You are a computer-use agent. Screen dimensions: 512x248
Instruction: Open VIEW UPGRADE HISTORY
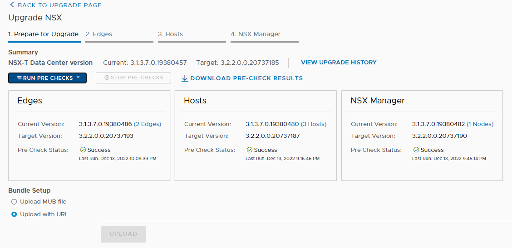(x=339, y=62)
